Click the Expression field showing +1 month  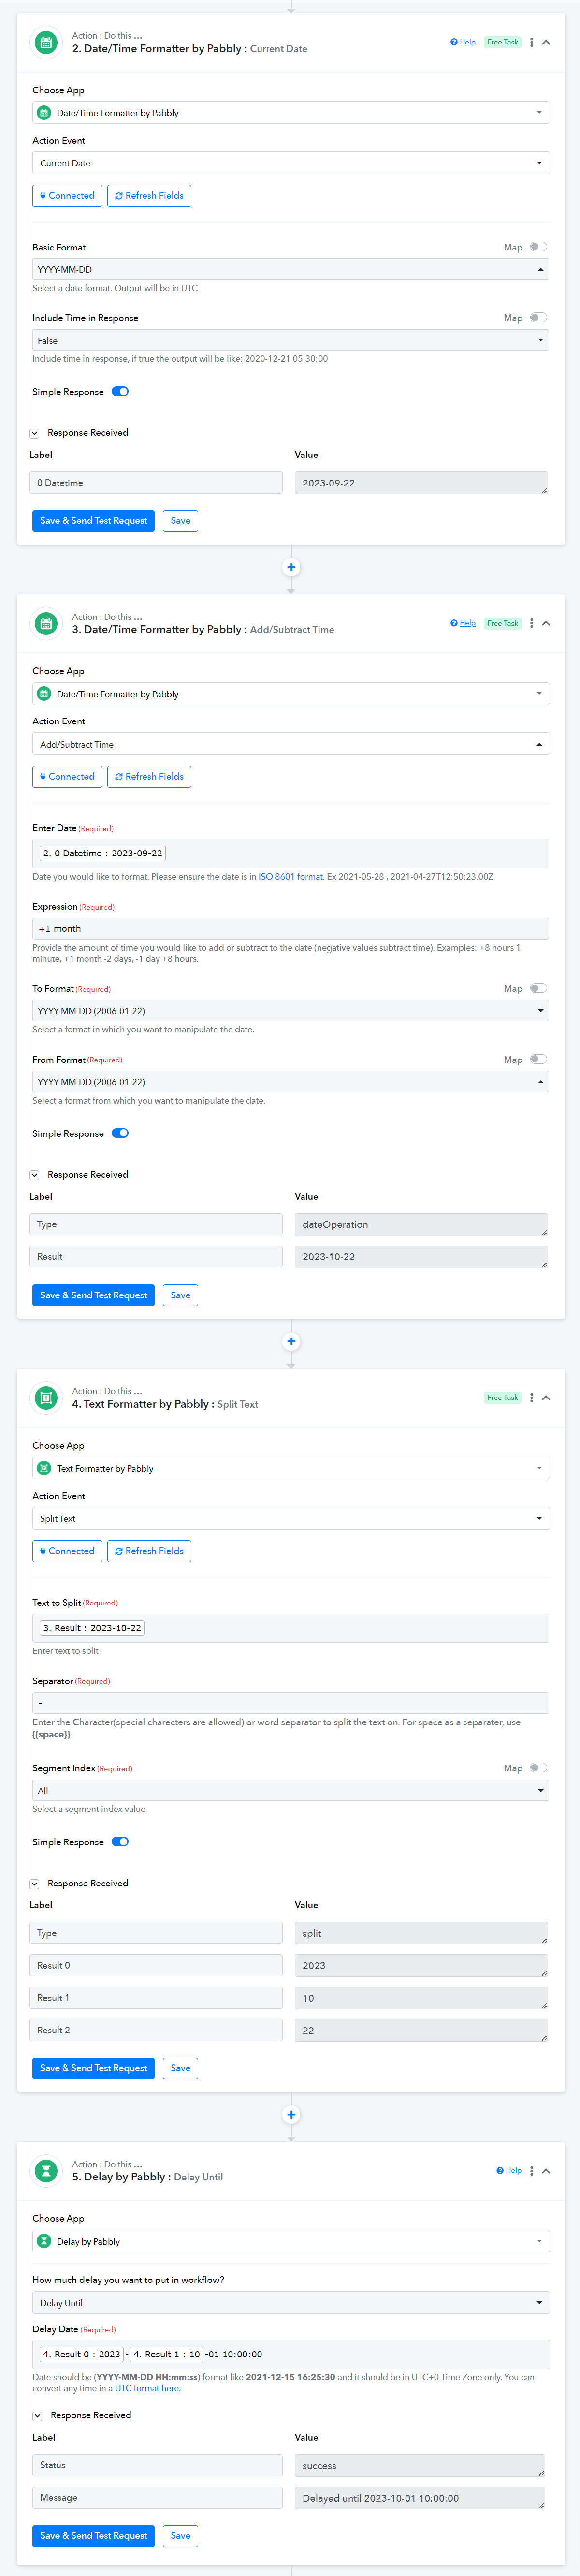coord(291,929)
